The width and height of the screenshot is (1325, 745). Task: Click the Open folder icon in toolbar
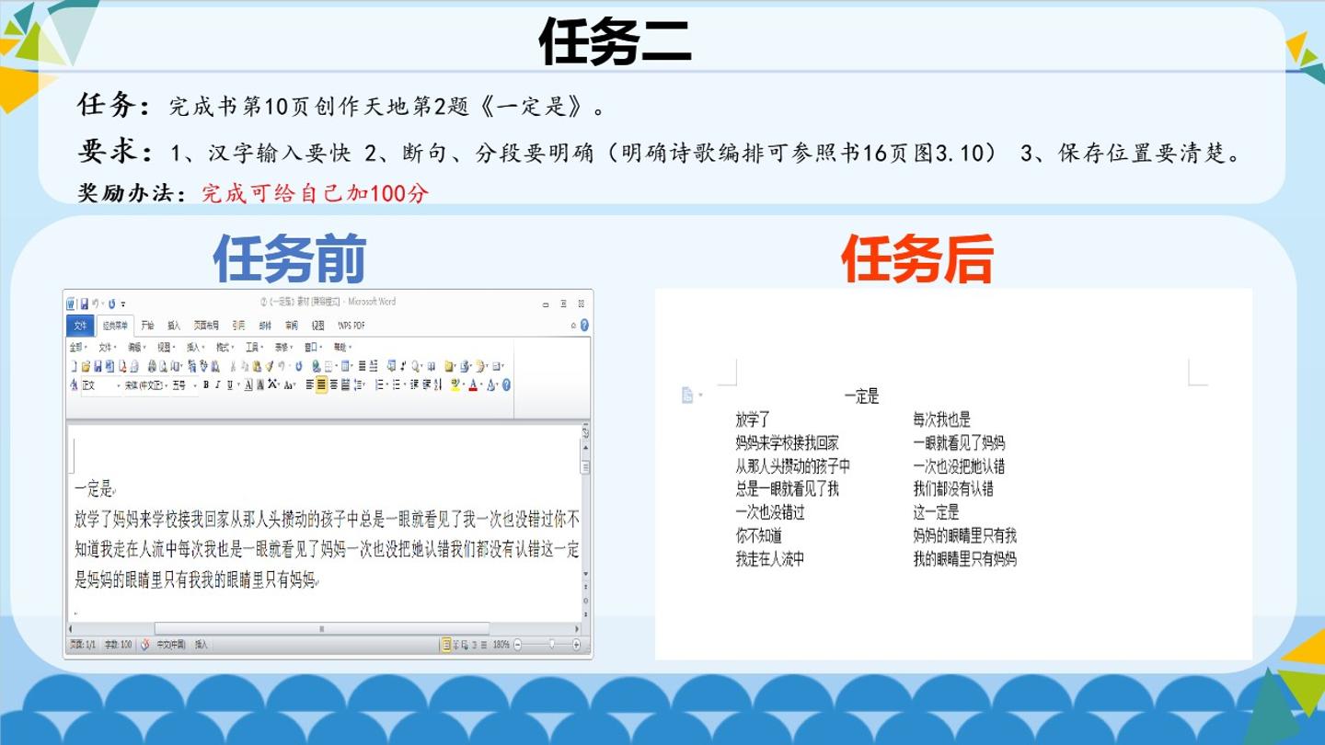pyautogui.click(x=86, y=366)
